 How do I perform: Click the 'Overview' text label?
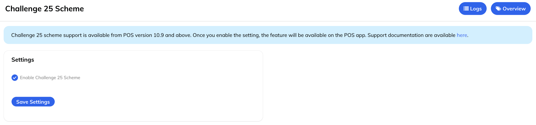(514, 9)
